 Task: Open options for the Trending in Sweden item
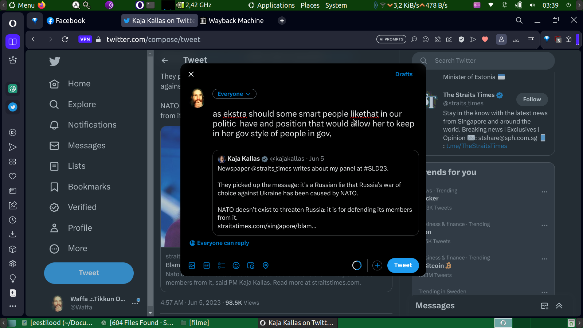point(544,292)
